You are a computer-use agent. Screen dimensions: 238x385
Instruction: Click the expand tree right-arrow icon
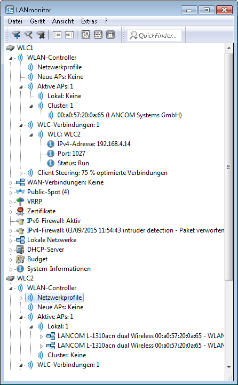pyautogui.click(x=69, y=35)
